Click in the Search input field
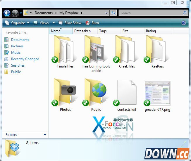This screenshot has width=191, height=161. 151,13
